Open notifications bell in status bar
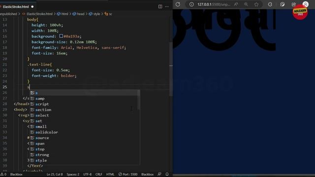315x177 pixels. (x=167, y=174)
